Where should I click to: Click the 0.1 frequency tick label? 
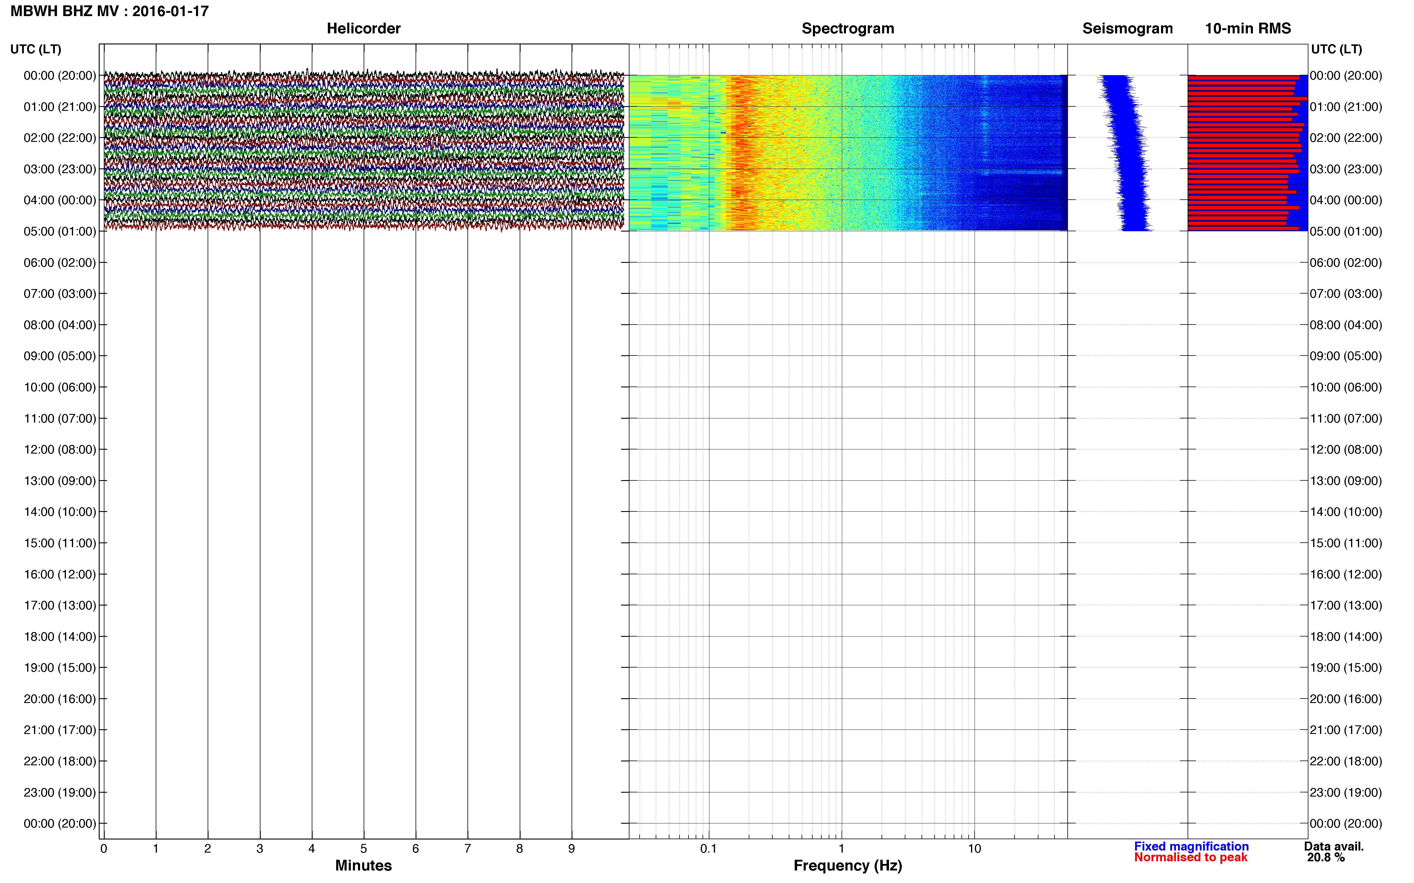coord(708,849)
